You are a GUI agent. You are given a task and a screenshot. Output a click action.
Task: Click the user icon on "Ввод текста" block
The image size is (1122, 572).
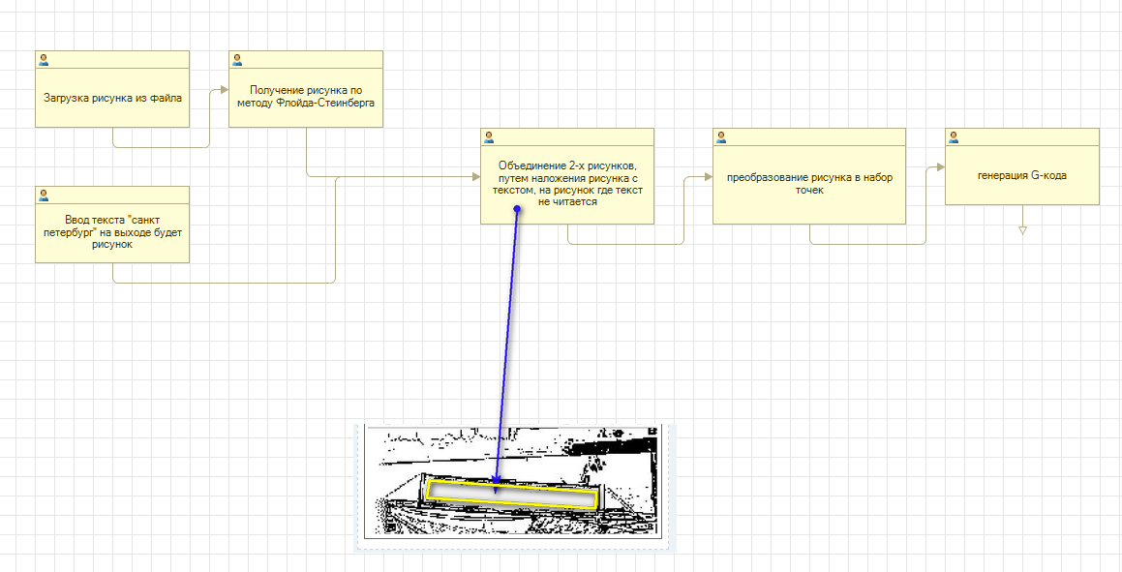tap(44, 196)
